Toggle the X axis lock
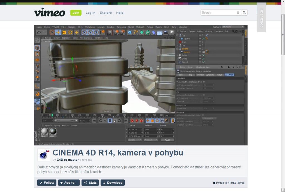 pyautogui.click(x=84, y=33)
